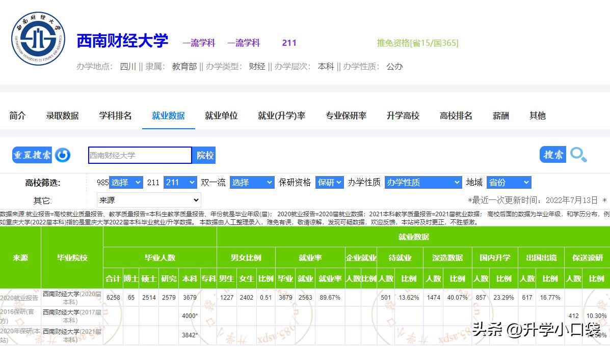Open the 推免资格[省15/国365] link
The width and height of the screenshot is (610, 347).
(x=418, y=43)
